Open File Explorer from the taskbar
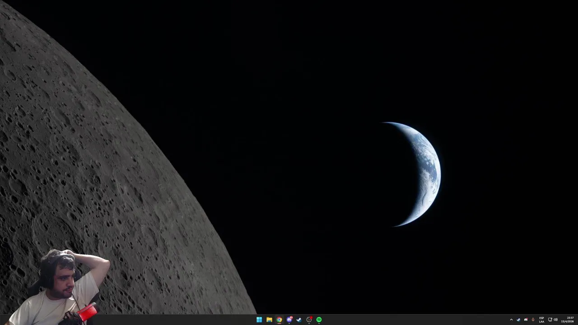Screen dimensions: 578x325 (269, 320)
